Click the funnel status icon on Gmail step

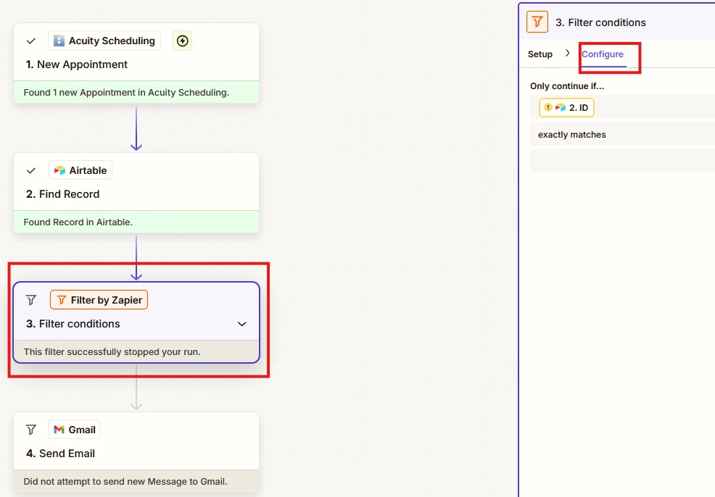31,430
